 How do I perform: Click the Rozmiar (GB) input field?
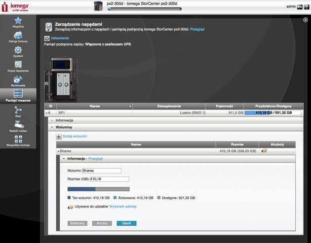click(110, 179)
